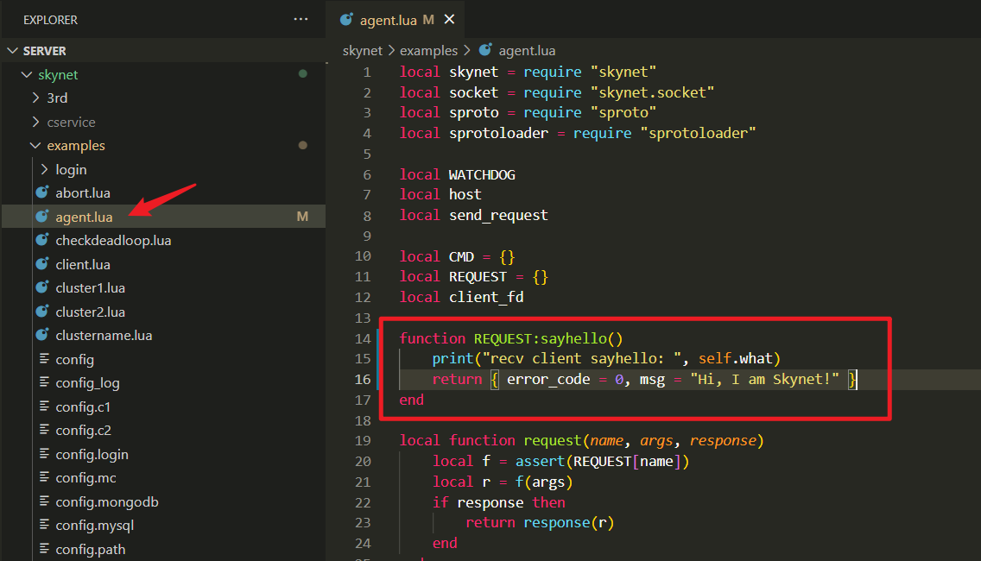
Task: Click line number 16 in the gutter
Action: [x=363, y=380]
